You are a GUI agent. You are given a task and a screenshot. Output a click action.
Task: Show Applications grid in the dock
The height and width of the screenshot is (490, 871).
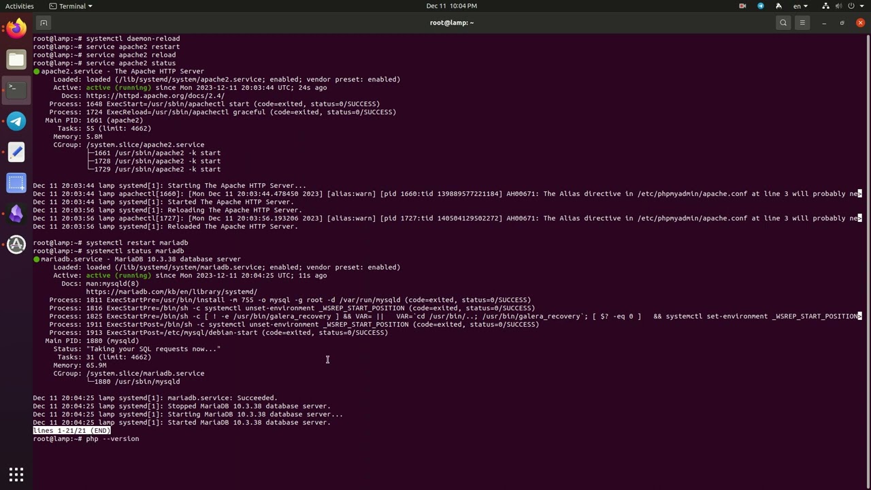pos(16,474)
